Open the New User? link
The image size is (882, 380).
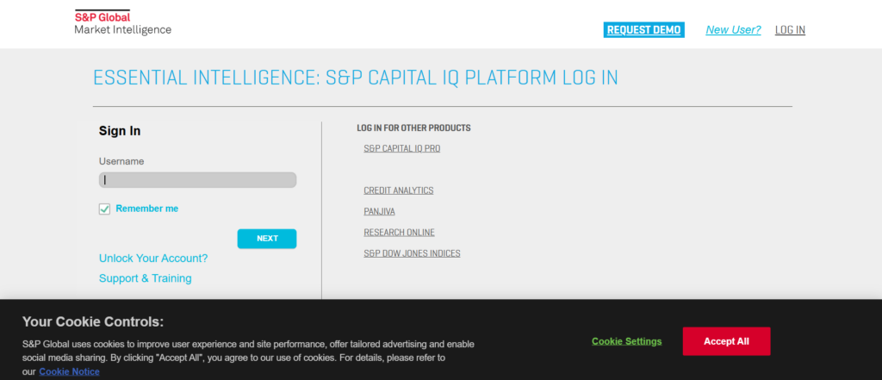coord(733,29)
